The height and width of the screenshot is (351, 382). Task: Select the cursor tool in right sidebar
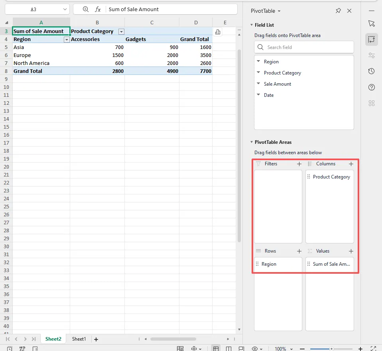(371, 24)
